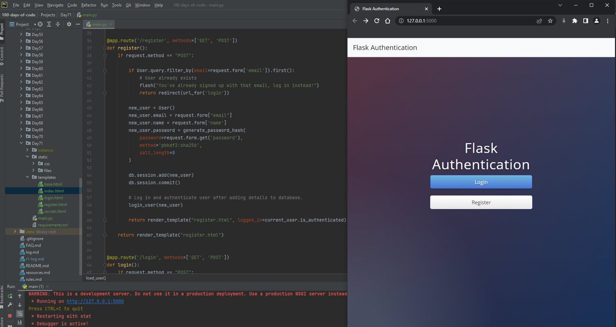Click the up arrow in Run console
616x327 pixels.
pyautogui.click(x=20, y=296)
